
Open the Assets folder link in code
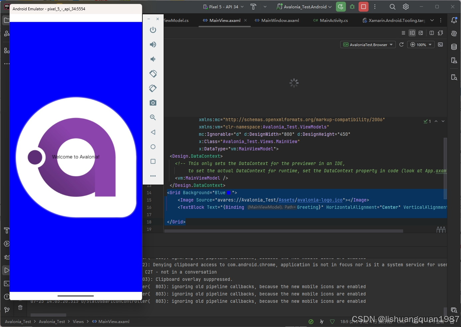pyautogui.click(x=287, y=200)
